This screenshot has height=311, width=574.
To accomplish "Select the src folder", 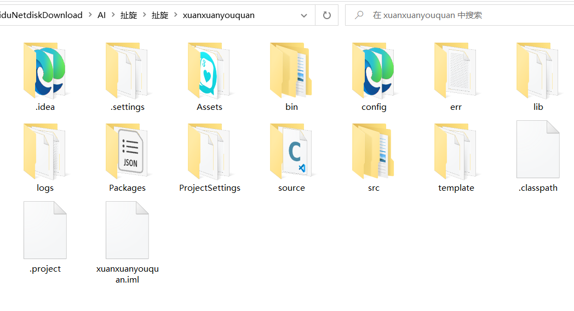I will [374, 151].
